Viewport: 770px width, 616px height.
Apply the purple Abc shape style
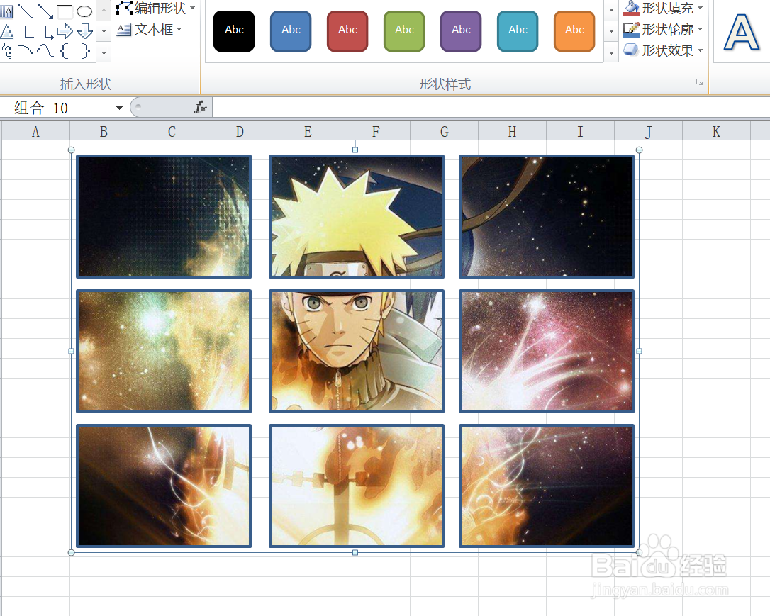point(461,31)
